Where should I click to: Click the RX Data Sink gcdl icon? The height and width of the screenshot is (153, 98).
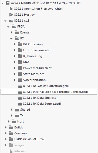20,98
